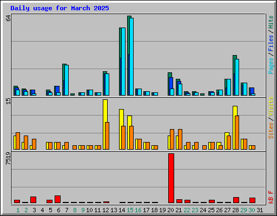Click the tallest red KB bar on day 20

pyautogui.click(x=171, y=178)
